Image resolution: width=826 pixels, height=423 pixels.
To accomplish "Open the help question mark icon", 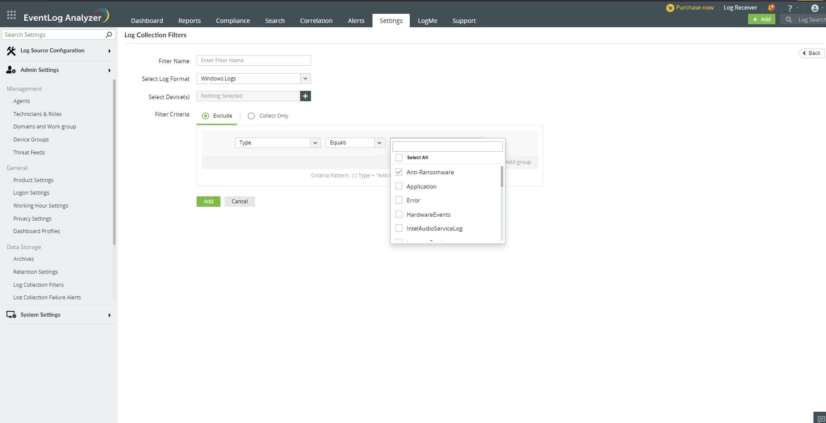I will click(x=790, y=8).
